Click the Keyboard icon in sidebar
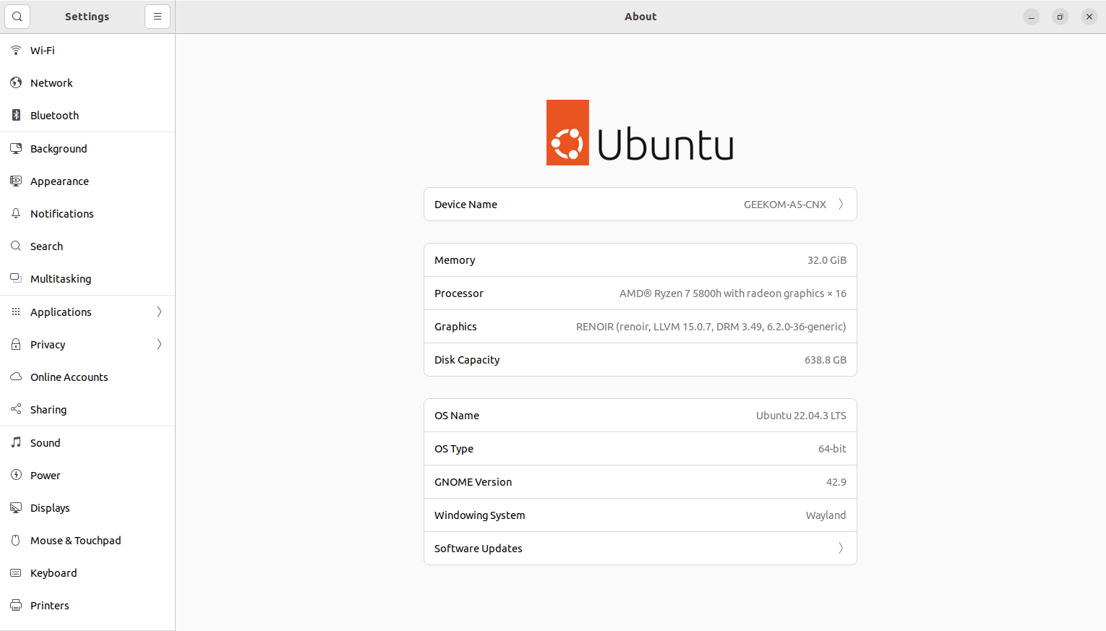 coord(16,572)
